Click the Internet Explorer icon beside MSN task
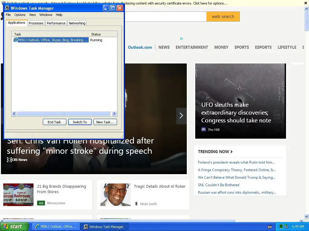 coord(15,40)
